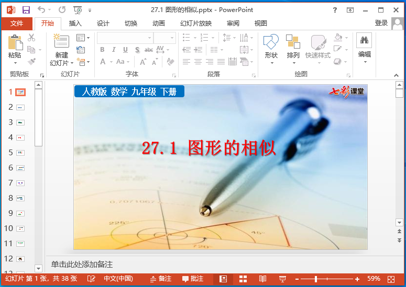Toggle text Shadow formatting

[137, 50]
